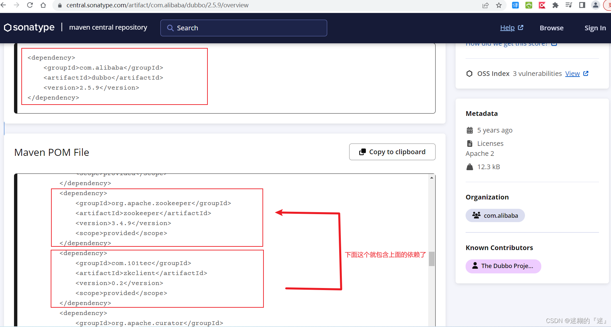Viewport: 611px width, 327px height.
Task: Click maven central repository title
Action: 108,27
